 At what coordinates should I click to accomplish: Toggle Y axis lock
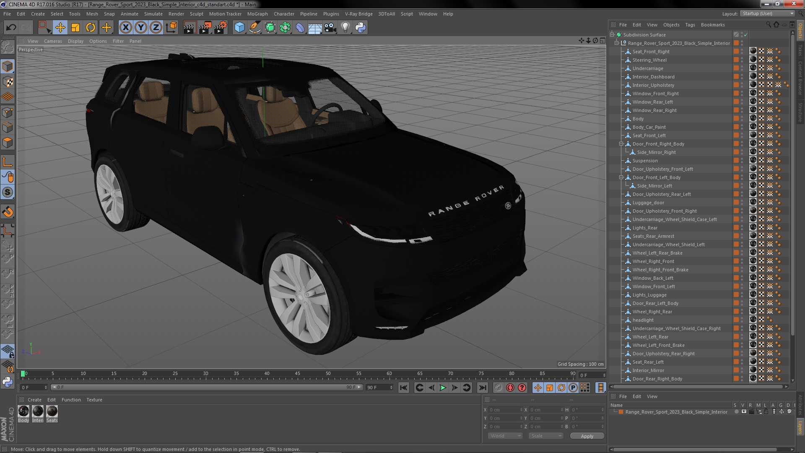click(141, 28)
